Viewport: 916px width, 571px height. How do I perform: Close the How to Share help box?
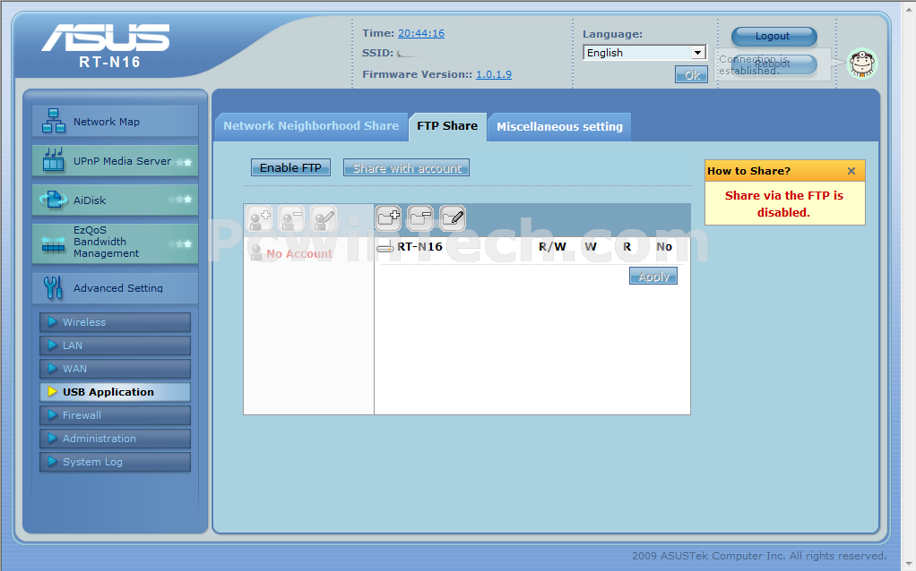coord(851,171)
